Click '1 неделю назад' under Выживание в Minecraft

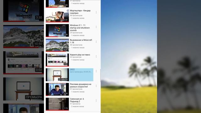click(78, 48)
